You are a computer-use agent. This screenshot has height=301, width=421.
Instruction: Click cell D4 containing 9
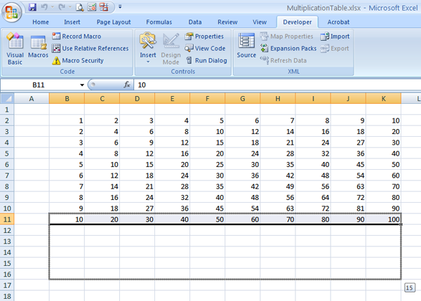tap(138, 142)
